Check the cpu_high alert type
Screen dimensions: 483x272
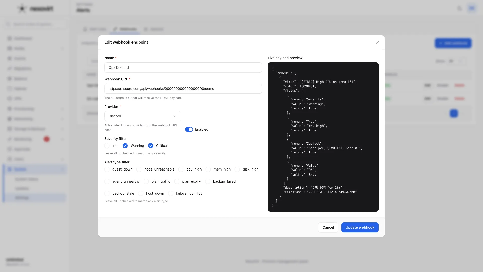pyautogui.click(x=181, y=169)
